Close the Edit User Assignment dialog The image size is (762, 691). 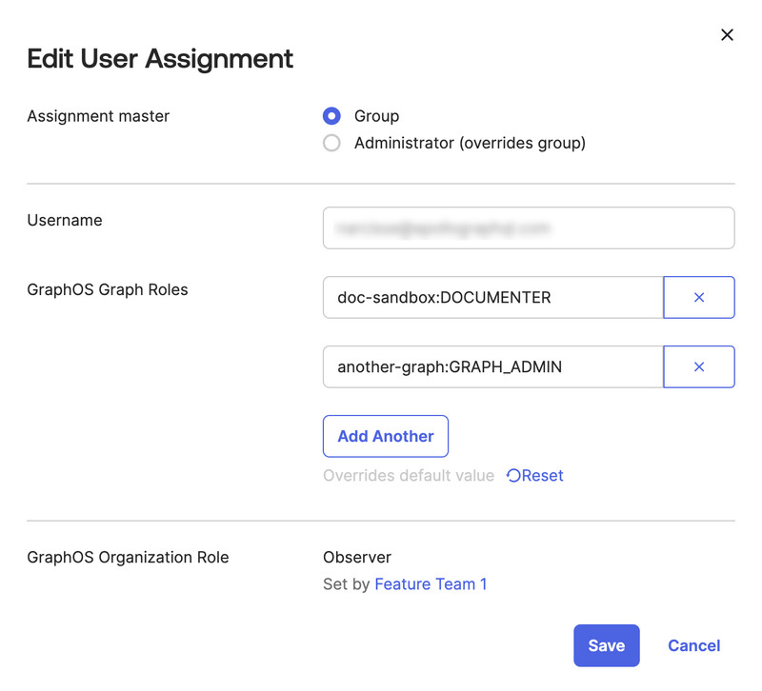click(x=727, y=35)
